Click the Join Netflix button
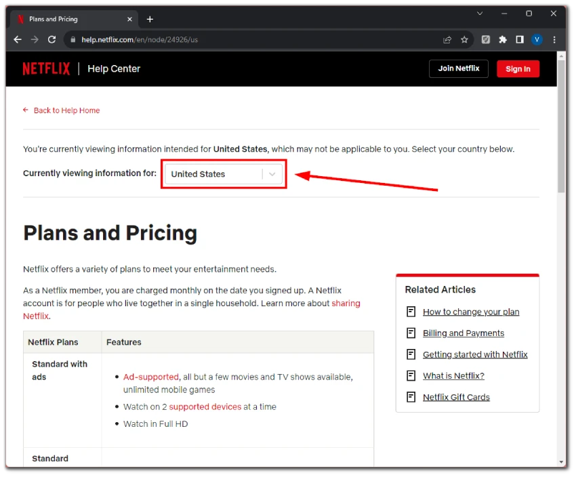576x477 pixels. pyautogui.click(x=459, y=68)
